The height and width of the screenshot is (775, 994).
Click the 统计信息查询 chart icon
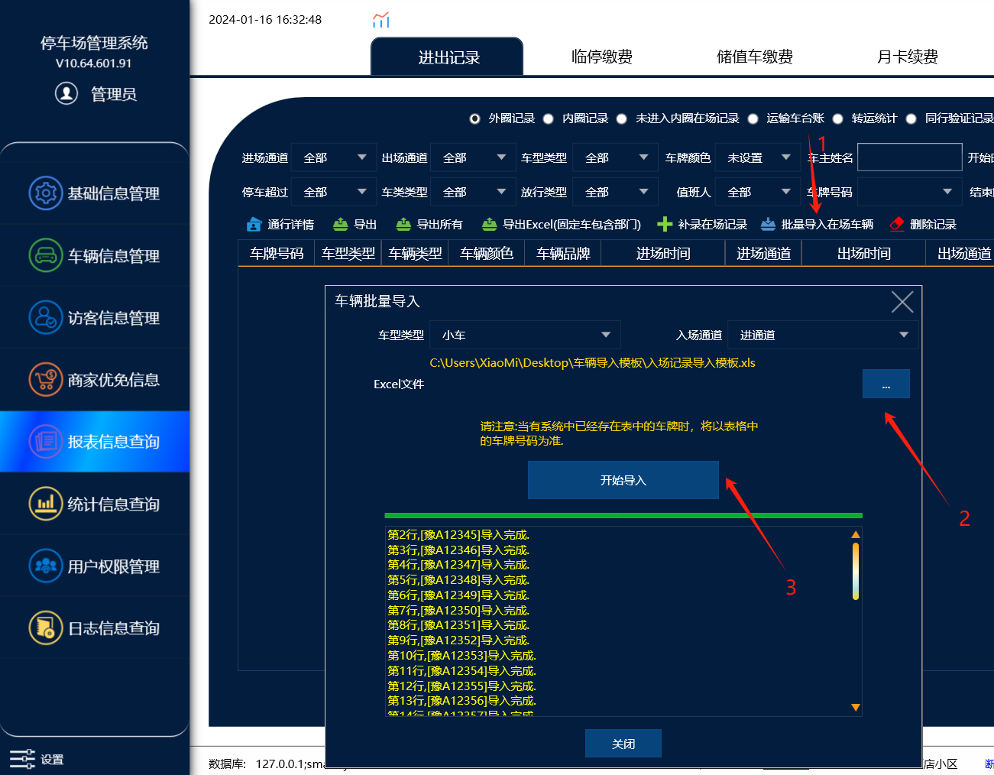pos(45,504)
